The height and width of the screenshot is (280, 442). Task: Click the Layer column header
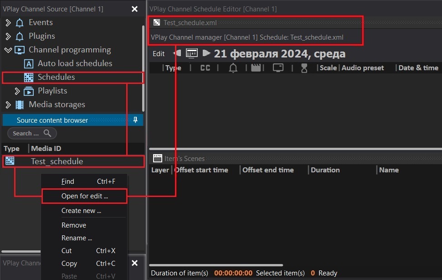[x=160, y=170]
